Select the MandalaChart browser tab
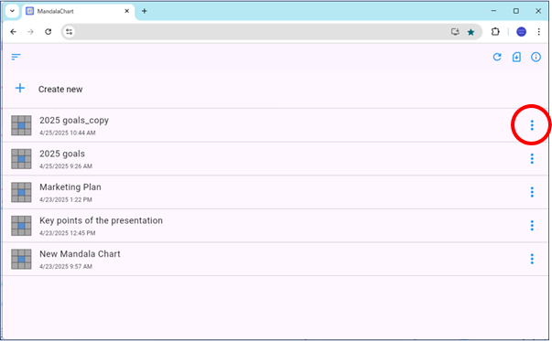This screenshot has height=341, width=552. click(79, 11)
